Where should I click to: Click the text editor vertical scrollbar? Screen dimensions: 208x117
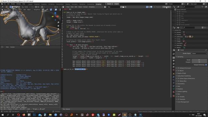(171, 54)
